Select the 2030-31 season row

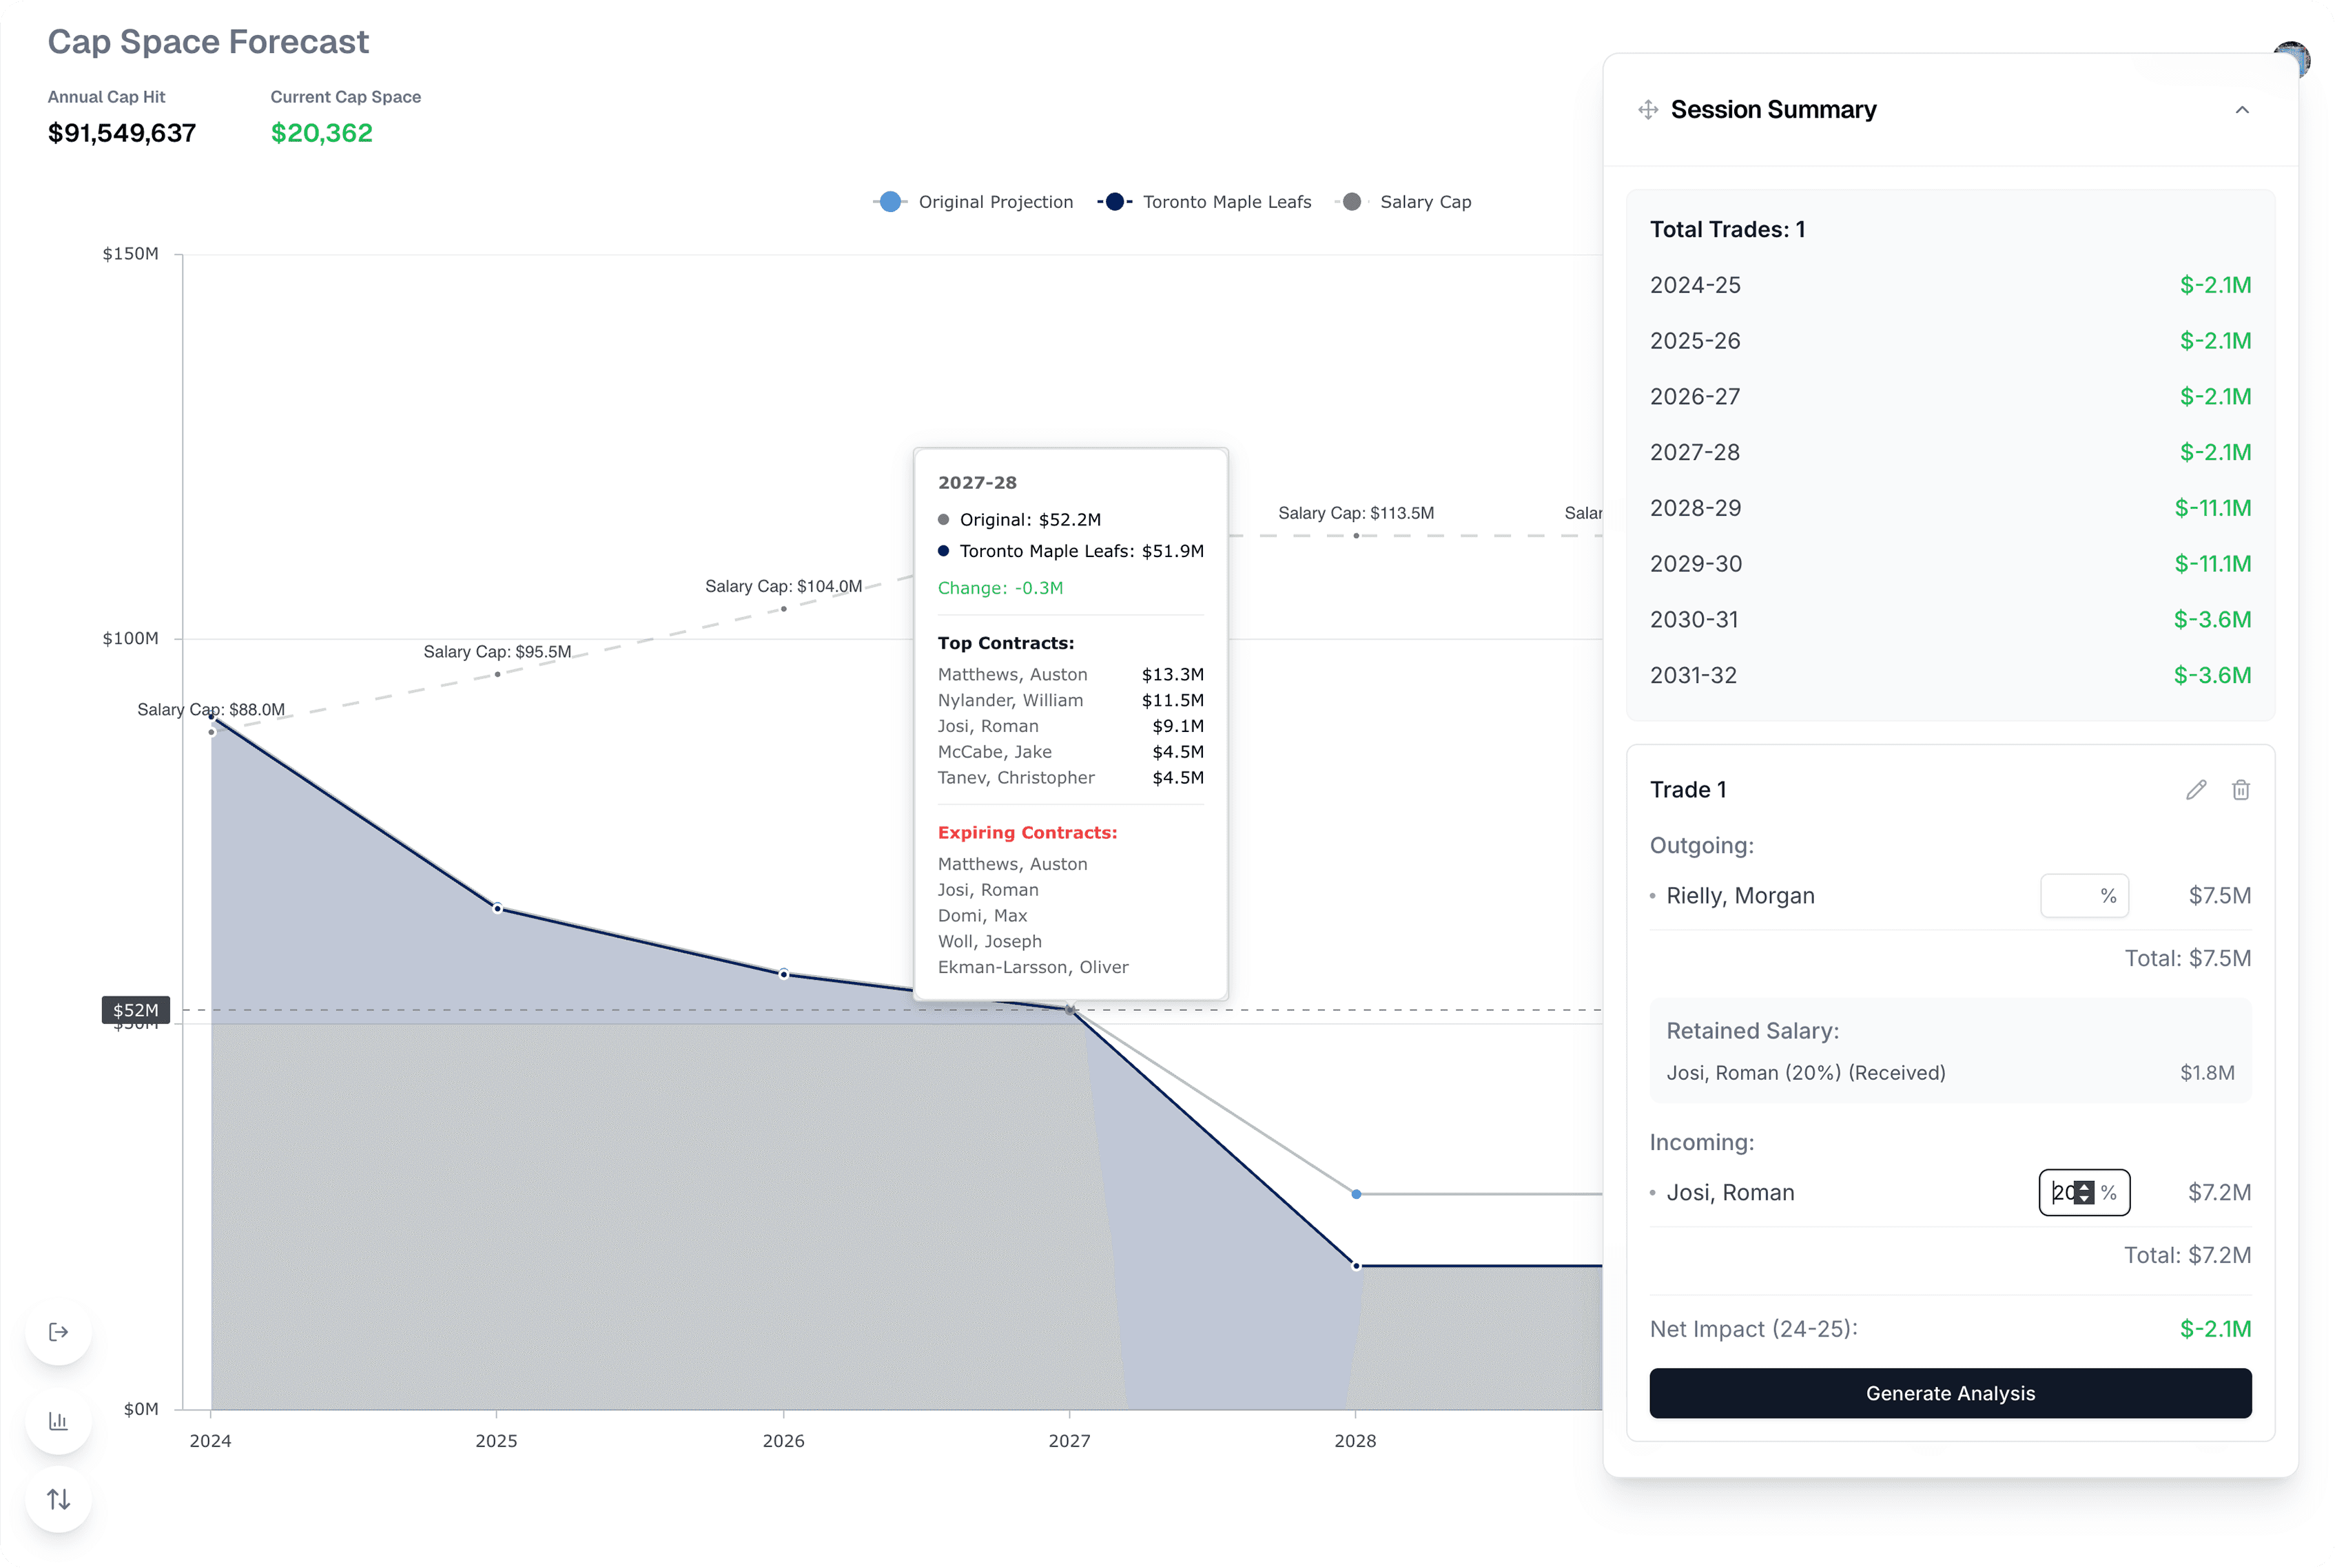click(x=1950, y=620)
